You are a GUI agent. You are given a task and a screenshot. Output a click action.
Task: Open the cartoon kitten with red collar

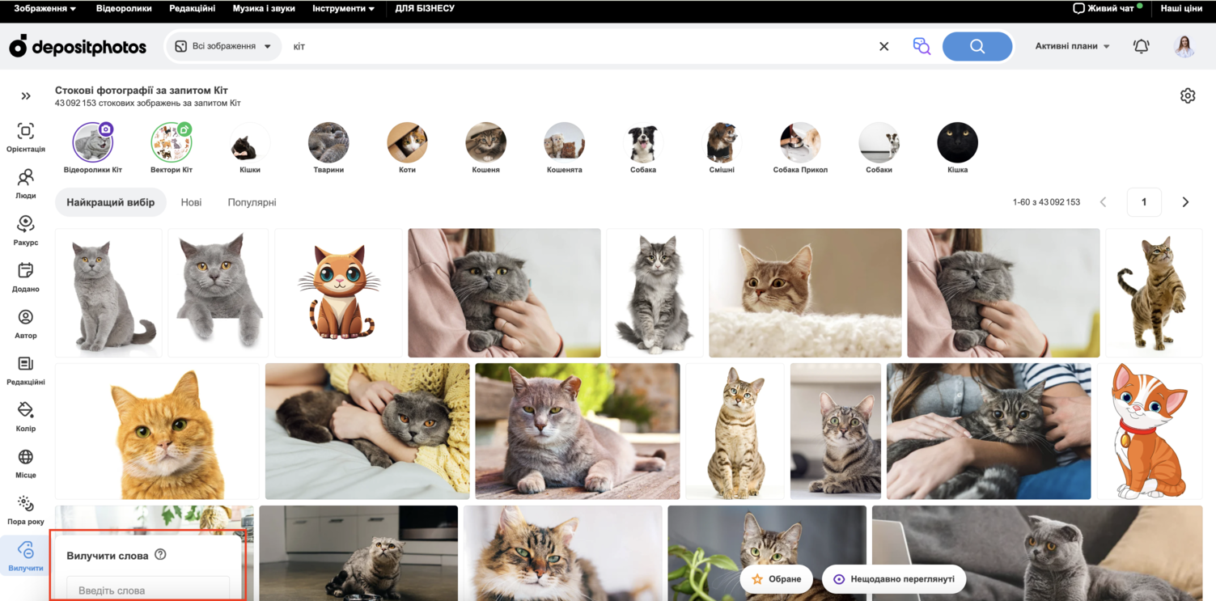pyautogui.click(x=1150, y=431)
